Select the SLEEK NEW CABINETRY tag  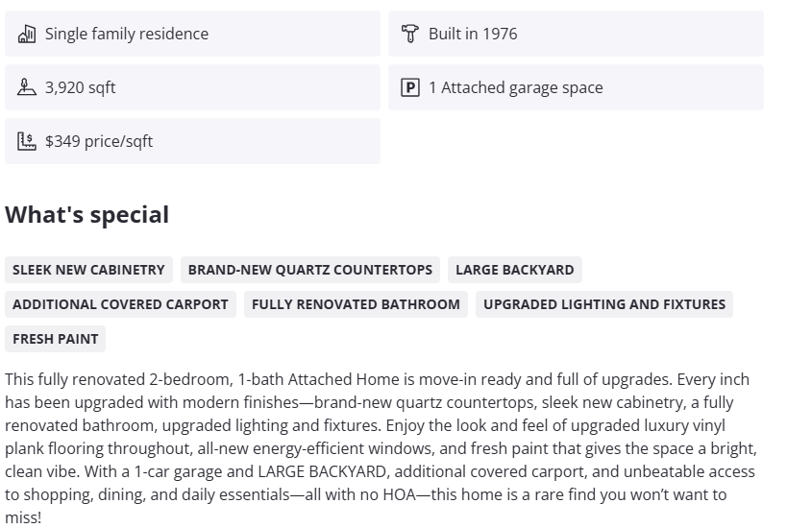pos(88,270)
